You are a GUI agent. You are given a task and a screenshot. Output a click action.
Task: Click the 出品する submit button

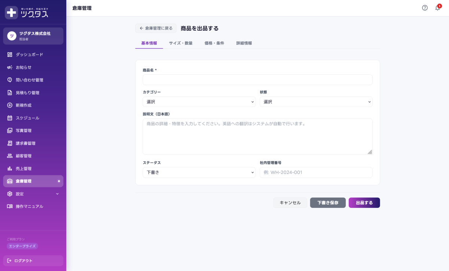[364, 203]
